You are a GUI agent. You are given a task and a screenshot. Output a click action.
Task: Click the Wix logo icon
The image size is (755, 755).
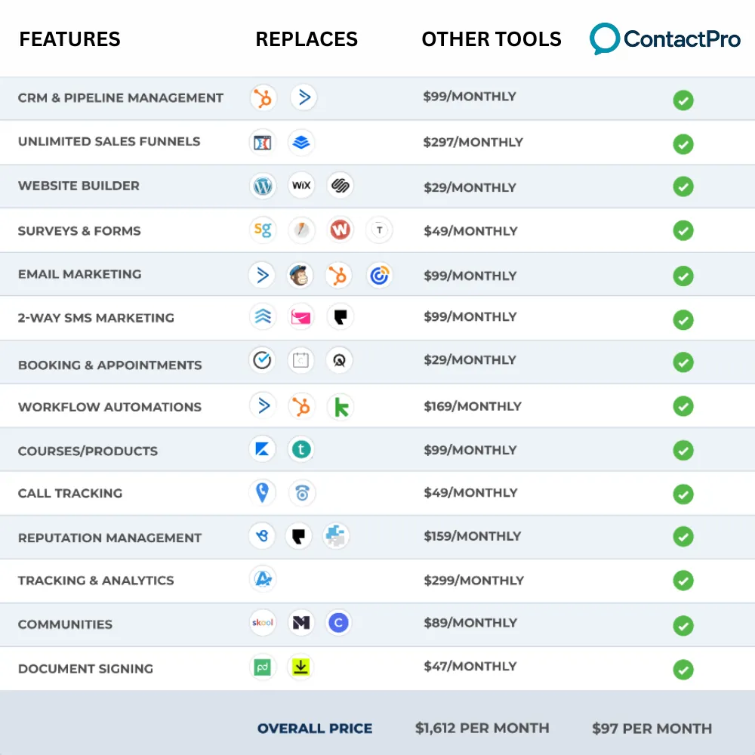pos(301,186)
